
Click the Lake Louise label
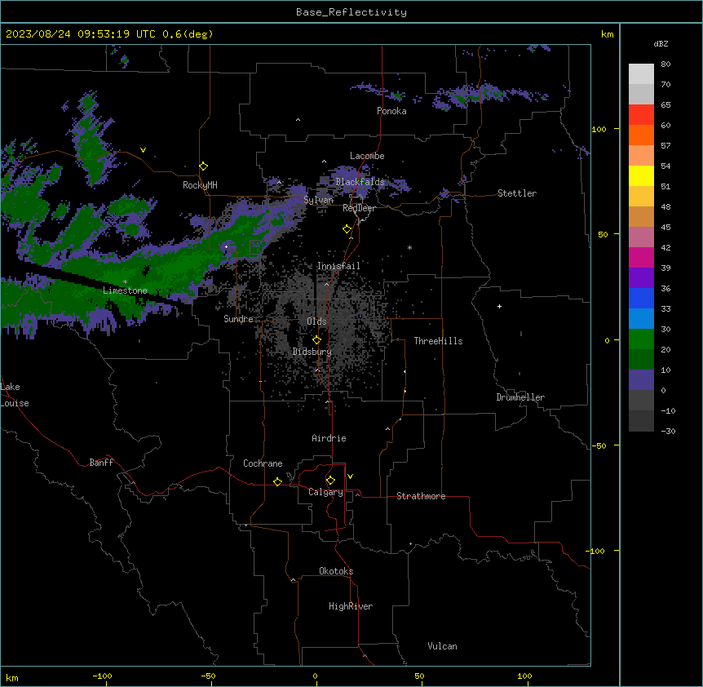coord(15,395)
